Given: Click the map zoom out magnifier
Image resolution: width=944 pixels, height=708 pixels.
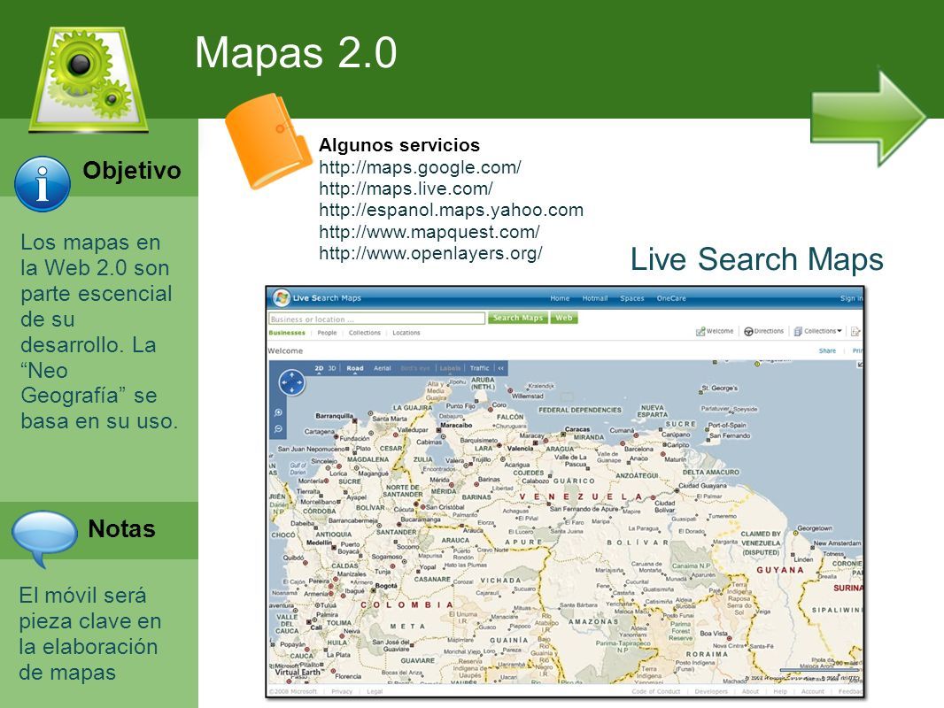Looking at the screenshot, I should click(278, 429).
